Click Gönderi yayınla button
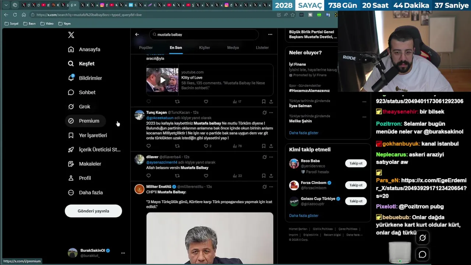Image resolution: width=471 pixels, height=265 pixels. coord(93,211)
